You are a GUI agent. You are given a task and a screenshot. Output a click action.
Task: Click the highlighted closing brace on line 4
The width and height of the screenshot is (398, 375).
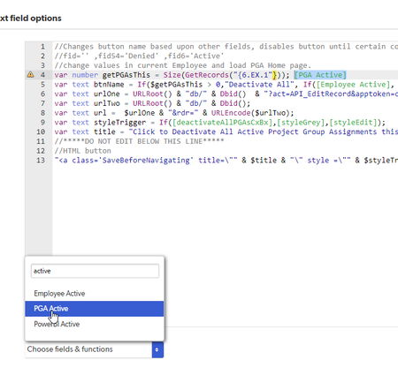274,75
